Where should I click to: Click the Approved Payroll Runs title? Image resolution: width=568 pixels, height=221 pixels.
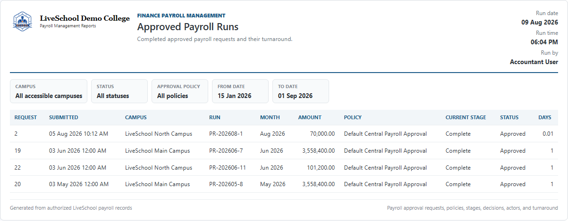point(188,27)
